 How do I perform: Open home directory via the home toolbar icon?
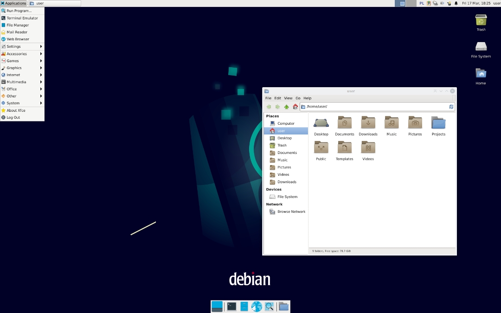[295, 106]
